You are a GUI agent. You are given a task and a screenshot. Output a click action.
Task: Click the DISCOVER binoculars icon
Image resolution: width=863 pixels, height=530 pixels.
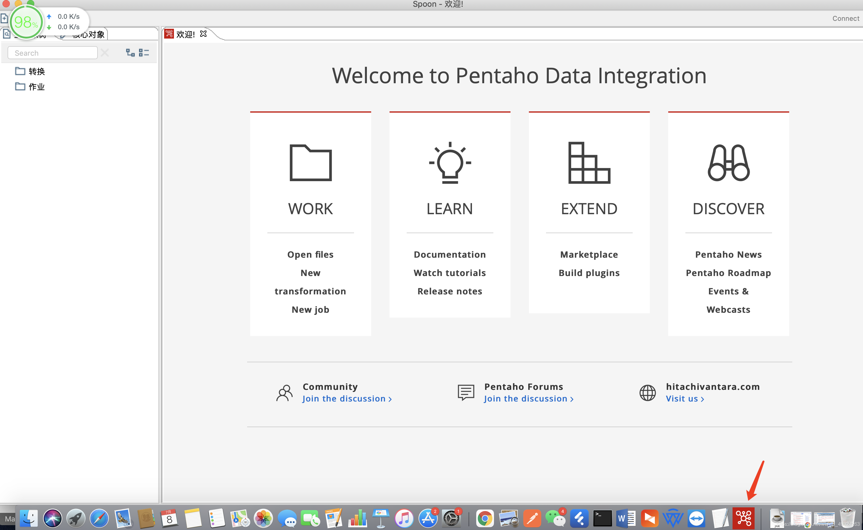(729, 163)
